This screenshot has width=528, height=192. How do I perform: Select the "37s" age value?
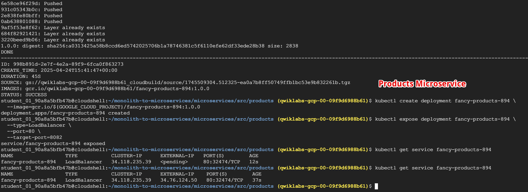[257, 180]
